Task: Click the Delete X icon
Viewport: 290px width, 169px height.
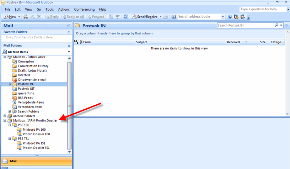Action: (x=39, y=17)
